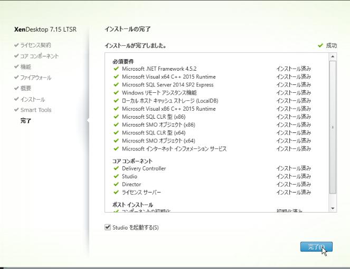Click checkmark beside Microsoft SMO オブジェクト (x86)

pyautogui.click(x=116, y=124)
